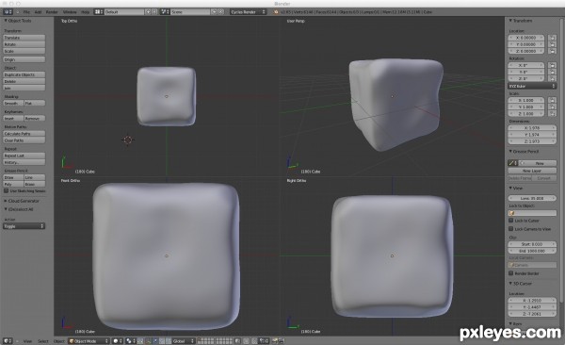Screen dimensions: 565x345
Task: Open the Add menu
Action: 38,12
